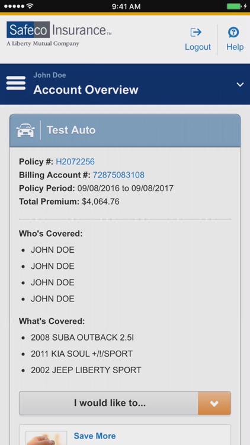Open the orange dropdown arrow button
Screen dimensions: 250x445
click(x=214, y=403)
